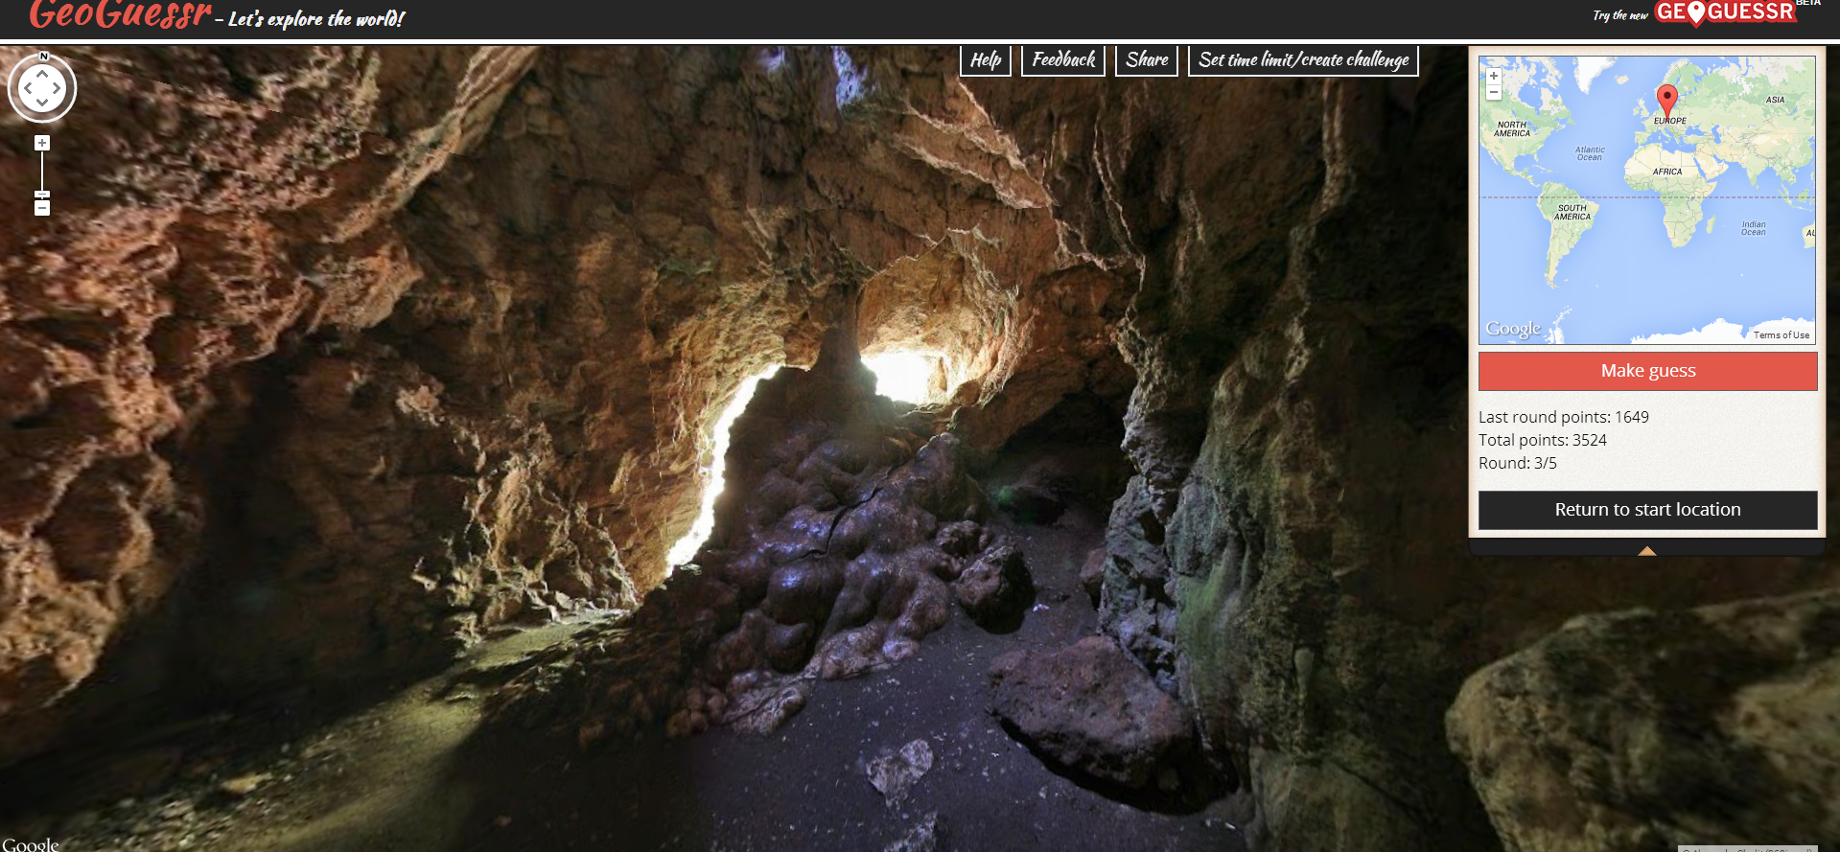Screen dimensions: 1840x852
Task: Pan street view left with compass arrow
Action: pyautogui.click(x=28, y=88)
